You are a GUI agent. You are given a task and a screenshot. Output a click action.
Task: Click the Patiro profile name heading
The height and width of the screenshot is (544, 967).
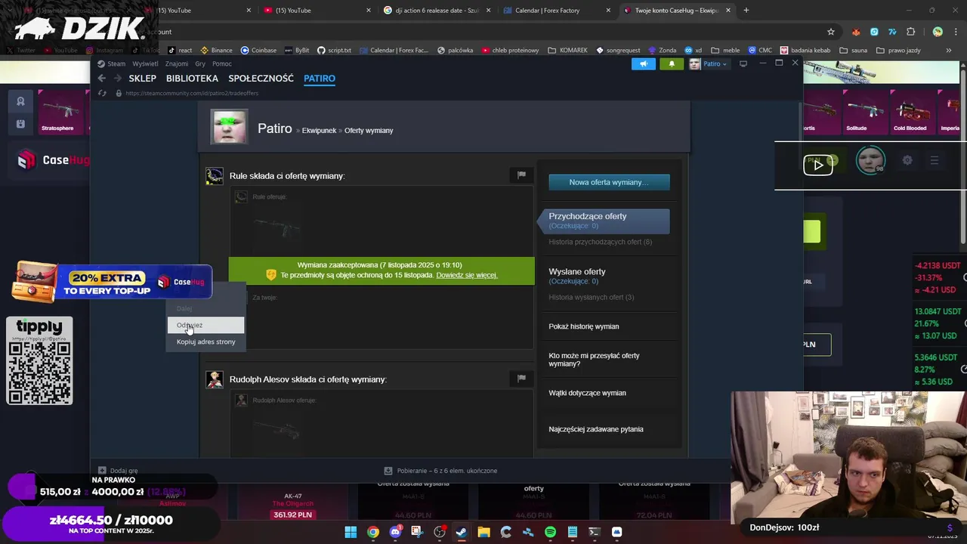(x=274, y=128)
